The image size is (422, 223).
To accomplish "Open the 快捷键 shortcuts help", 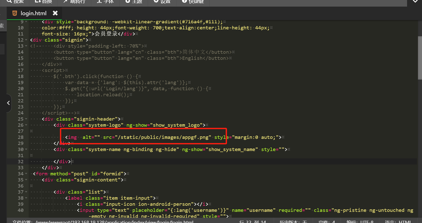I will point(193,2).
